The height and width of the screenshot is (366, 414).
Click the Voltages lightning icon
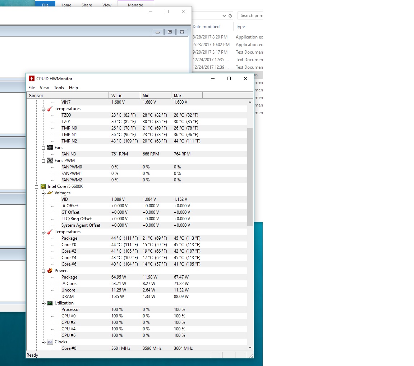pyautogui.click(x=50, y=193)
